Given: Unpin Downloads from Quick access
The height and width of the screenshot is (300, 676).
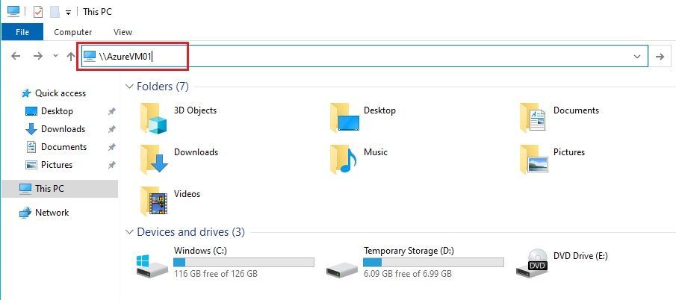Looking at the screenshot, I should pyautogui.click(x=111, y=129).
